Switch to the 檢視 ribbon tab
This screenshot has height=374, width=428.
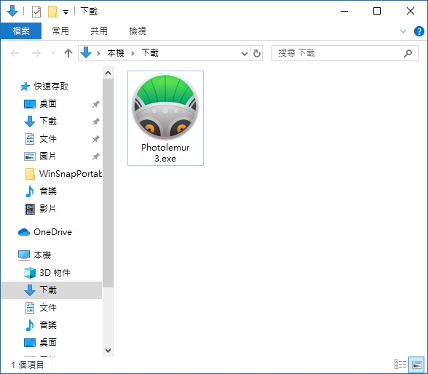138,31
